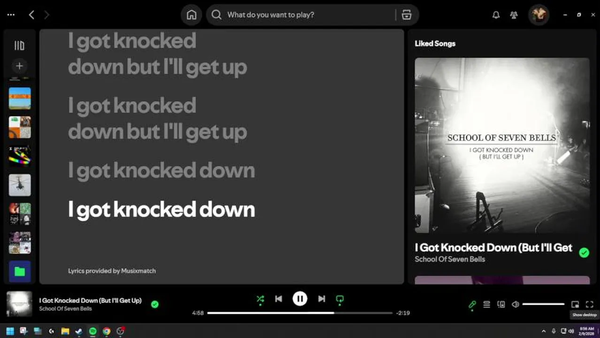The image size is (600, 338).
Task: Toggle the lyrics microphone icon
Action: pos(472,305)
